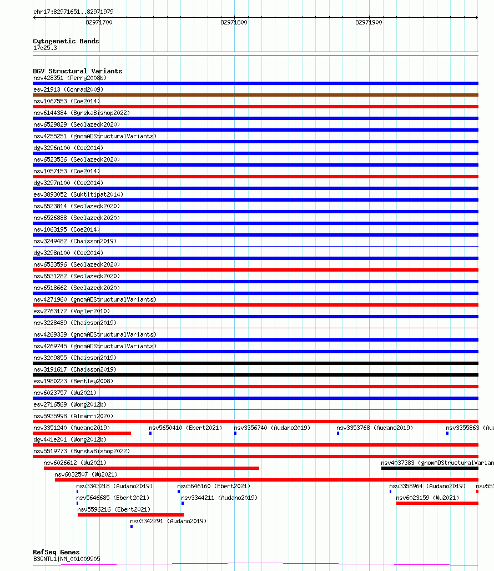This screenshot has height=571, width=494.
Task: Open the red nsv1057153 (Coe2014) bar
Action: point(255,177)
